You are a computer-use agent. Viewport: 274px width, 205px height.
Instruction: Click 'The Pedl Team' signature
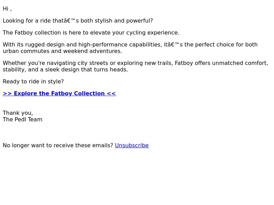coord(23,120)
